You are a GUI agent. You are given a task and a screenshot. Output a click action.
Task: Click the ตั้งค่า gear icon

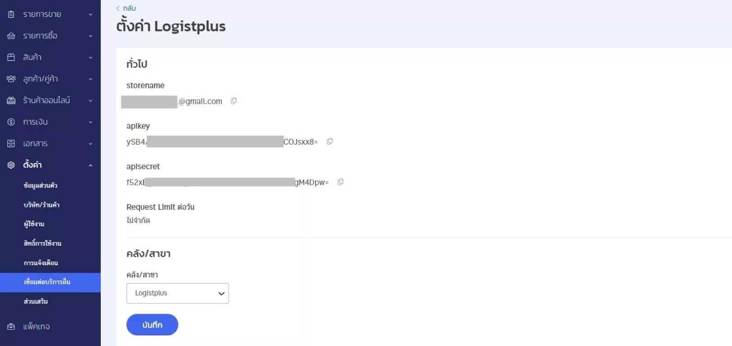pos(11,165)
